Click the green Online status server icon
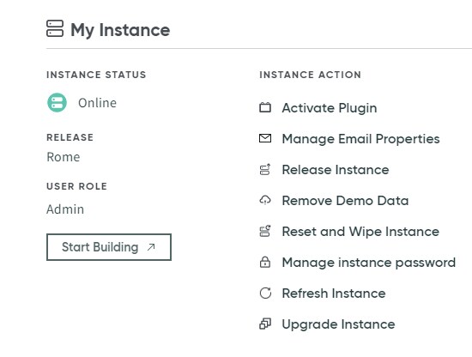The height and width of the screenshot is (357, 472). coord(57,103)
